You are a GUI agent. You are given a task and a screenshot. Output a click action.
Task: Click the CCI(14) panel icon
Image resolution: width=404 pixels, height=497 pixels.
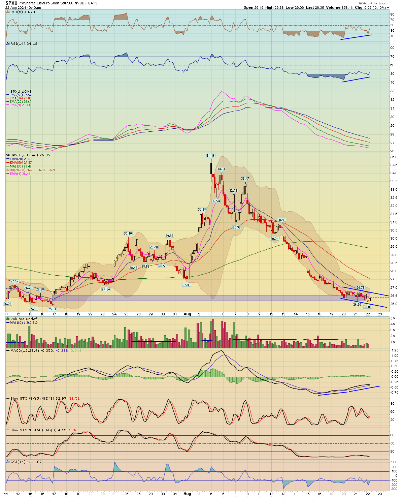click(8, 462)
